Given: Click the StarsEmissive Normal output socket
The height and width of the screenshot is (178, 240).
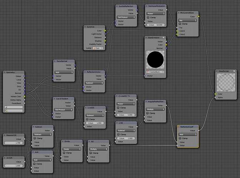Looking at the screenshot, I should pyautogui.click(x=166, y=48).
